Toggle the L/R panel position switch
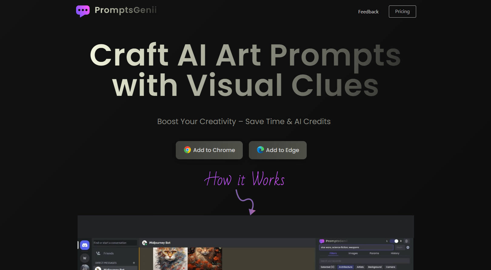This screenshot has height=270, width=491. coord(394,241)
